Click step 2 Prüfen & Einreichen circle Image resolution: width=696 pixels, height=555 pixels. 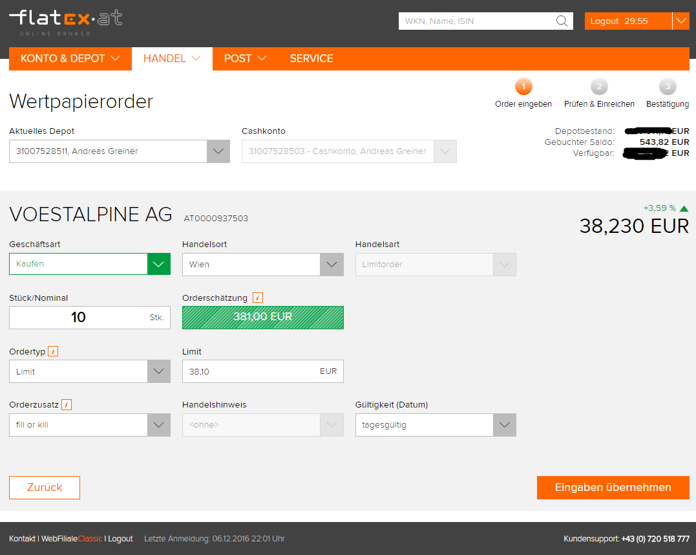click(599, 86)
